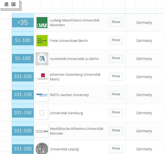The image size is (165, 154).
Task: Click the Humboldt-Universität seal logo
Action: [x=42, y=59]
